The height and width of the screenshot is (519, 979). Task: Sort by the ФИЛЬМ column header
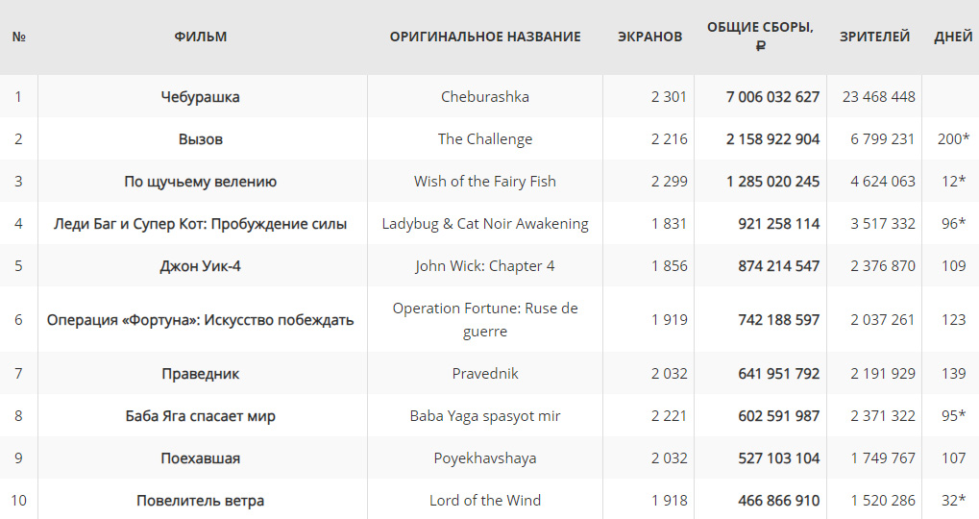point(200,37)
